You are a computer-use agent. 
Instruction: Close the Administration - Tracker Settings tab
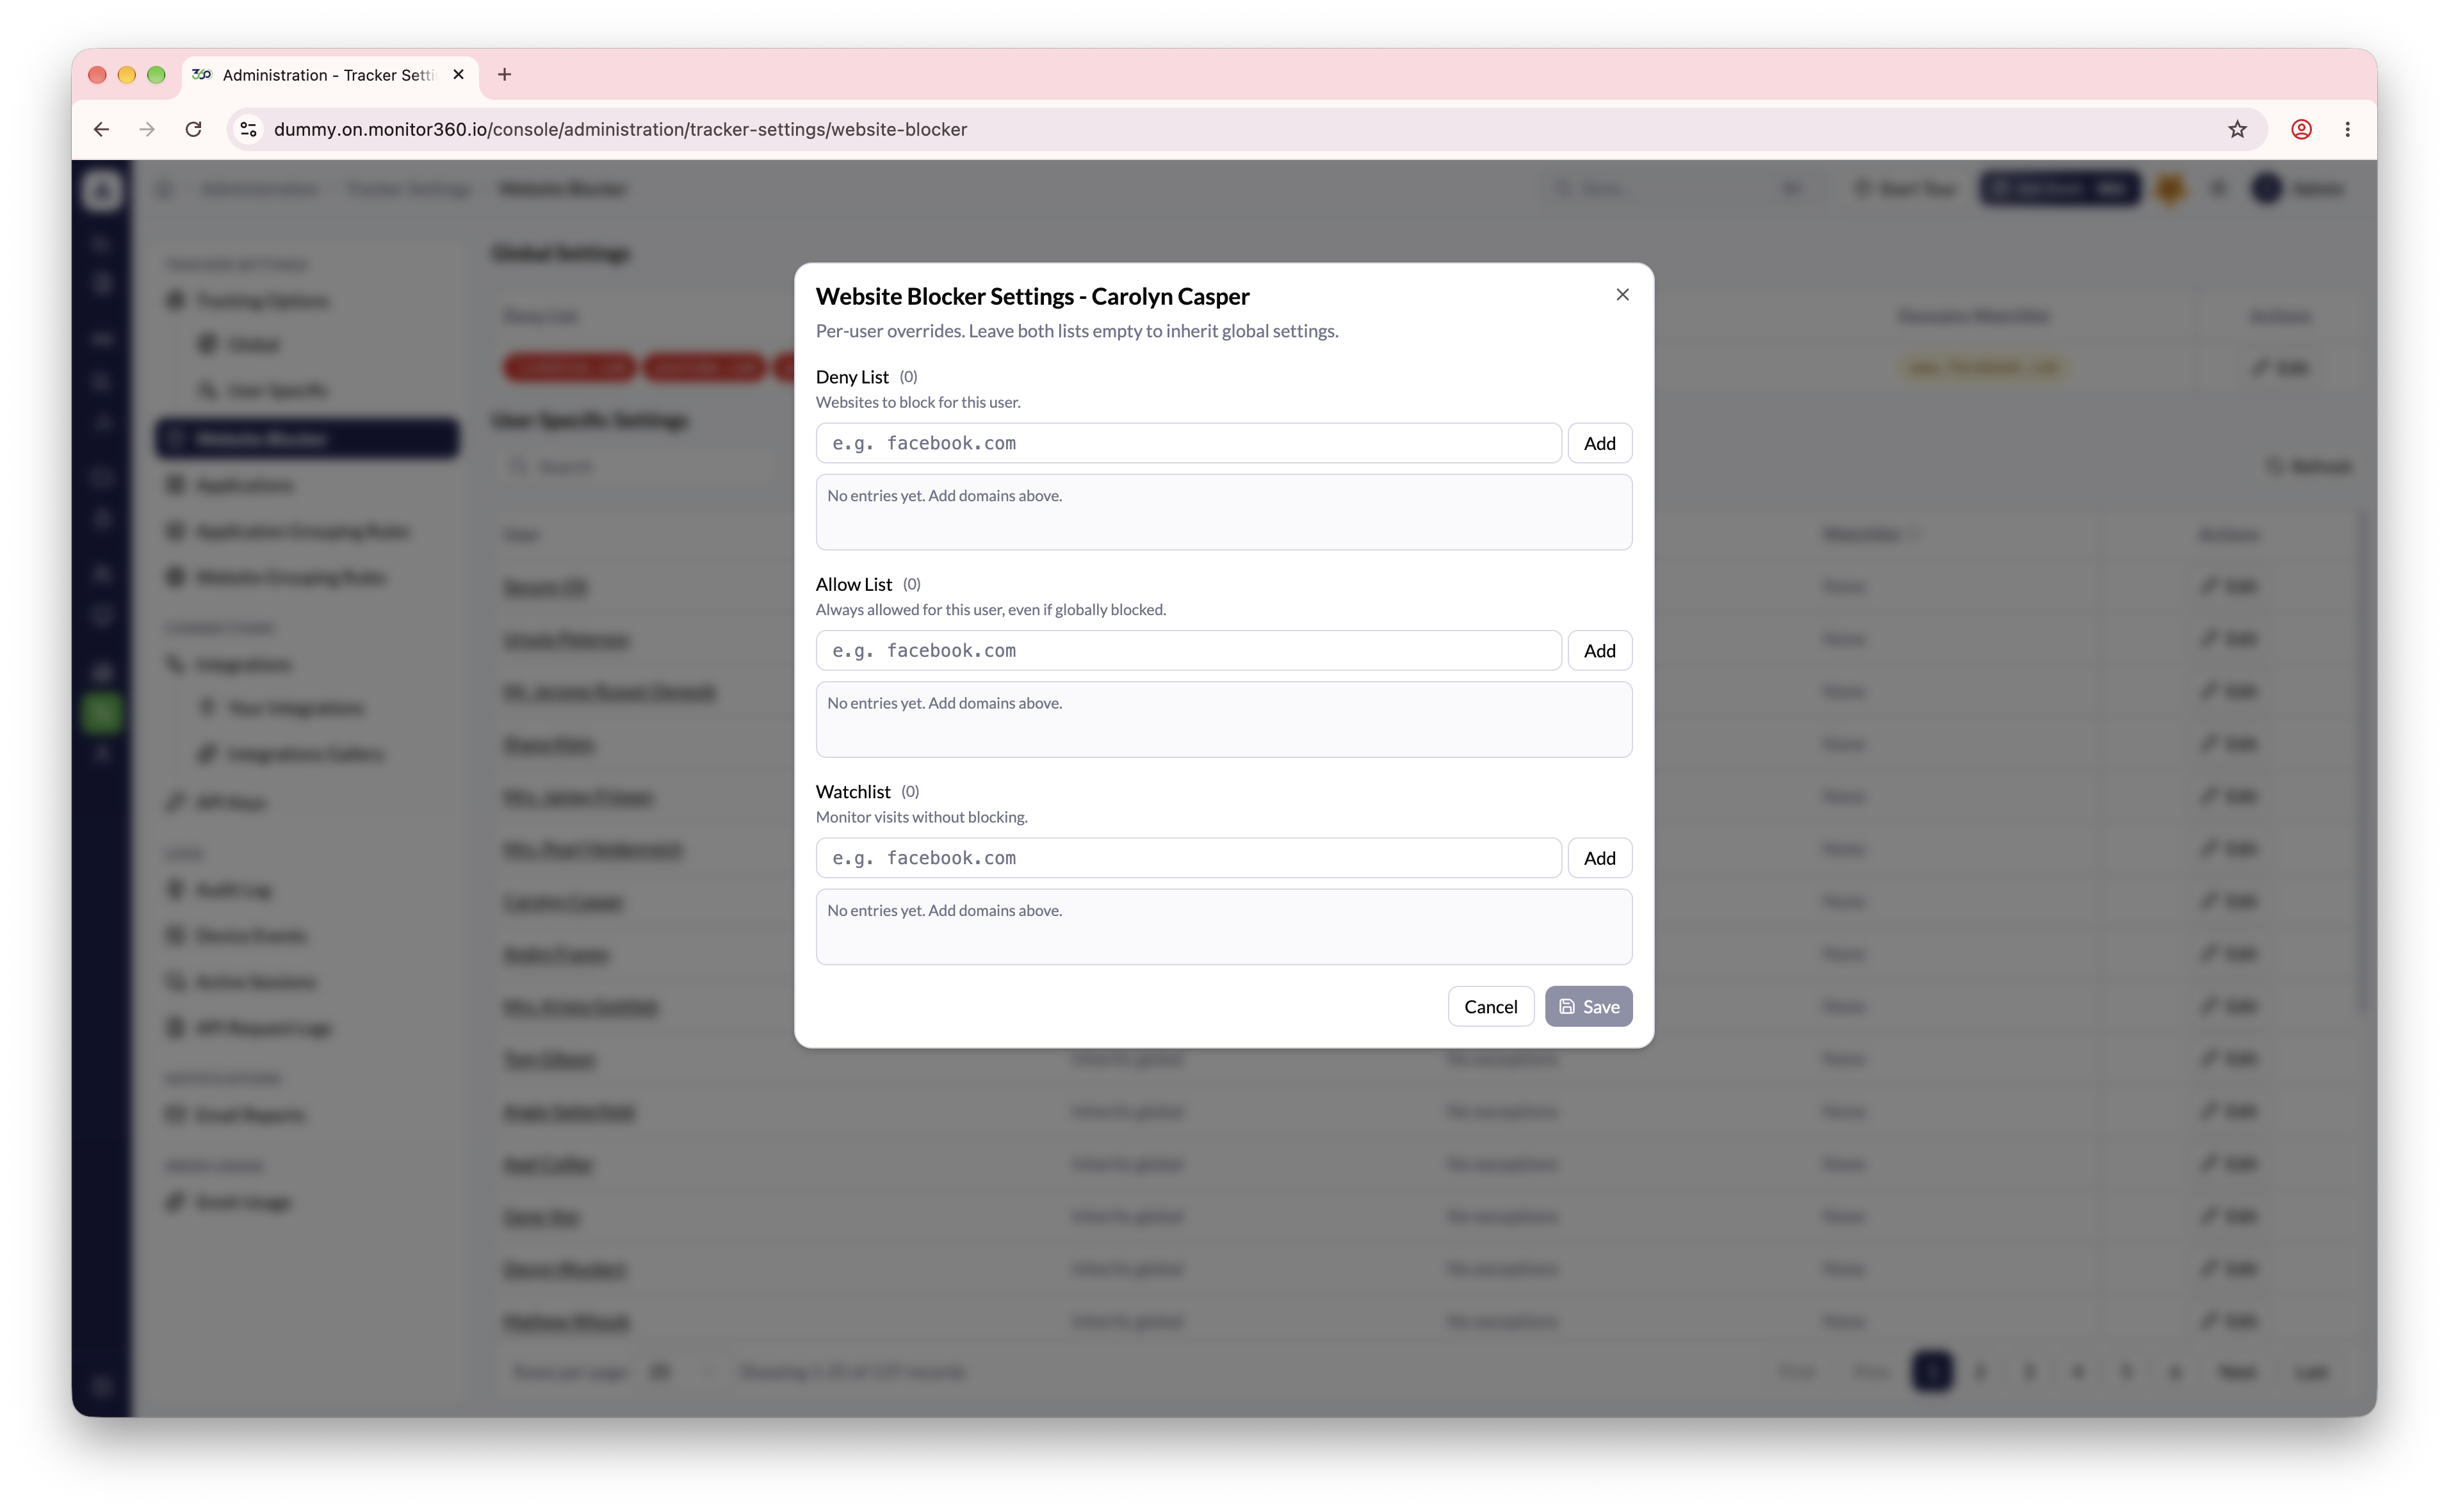(x=458, y=75)
